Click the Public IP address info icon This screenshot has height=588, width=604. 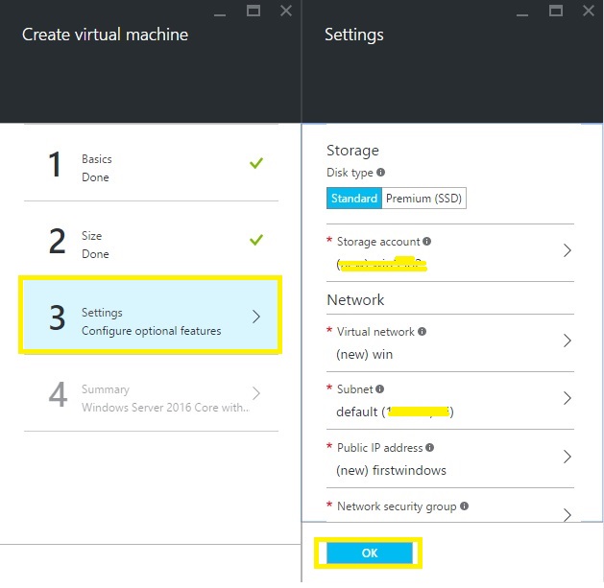429,447
